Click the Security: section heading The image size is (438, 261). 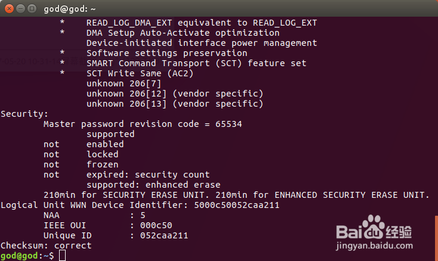point(24,114)
